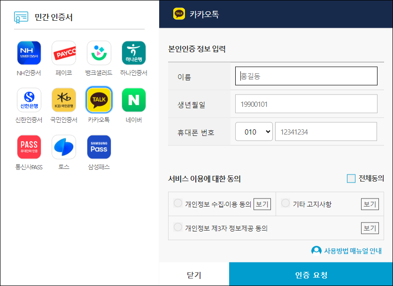
Task: Focus the 이름 name input field
Action: (x=306, y=76)
